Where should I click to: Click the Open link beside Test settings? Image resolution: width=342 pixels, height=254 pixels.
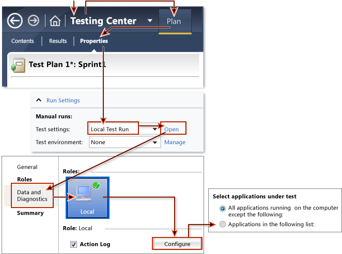(172, 129)
